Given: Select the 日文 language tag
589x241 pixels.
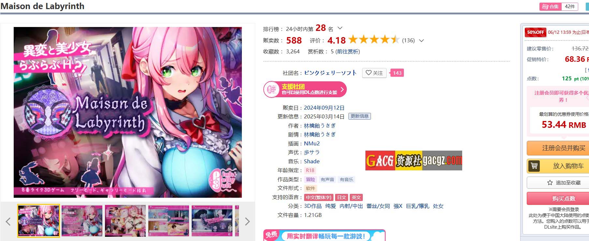Looking at the screenshot, I should point(341,197).
